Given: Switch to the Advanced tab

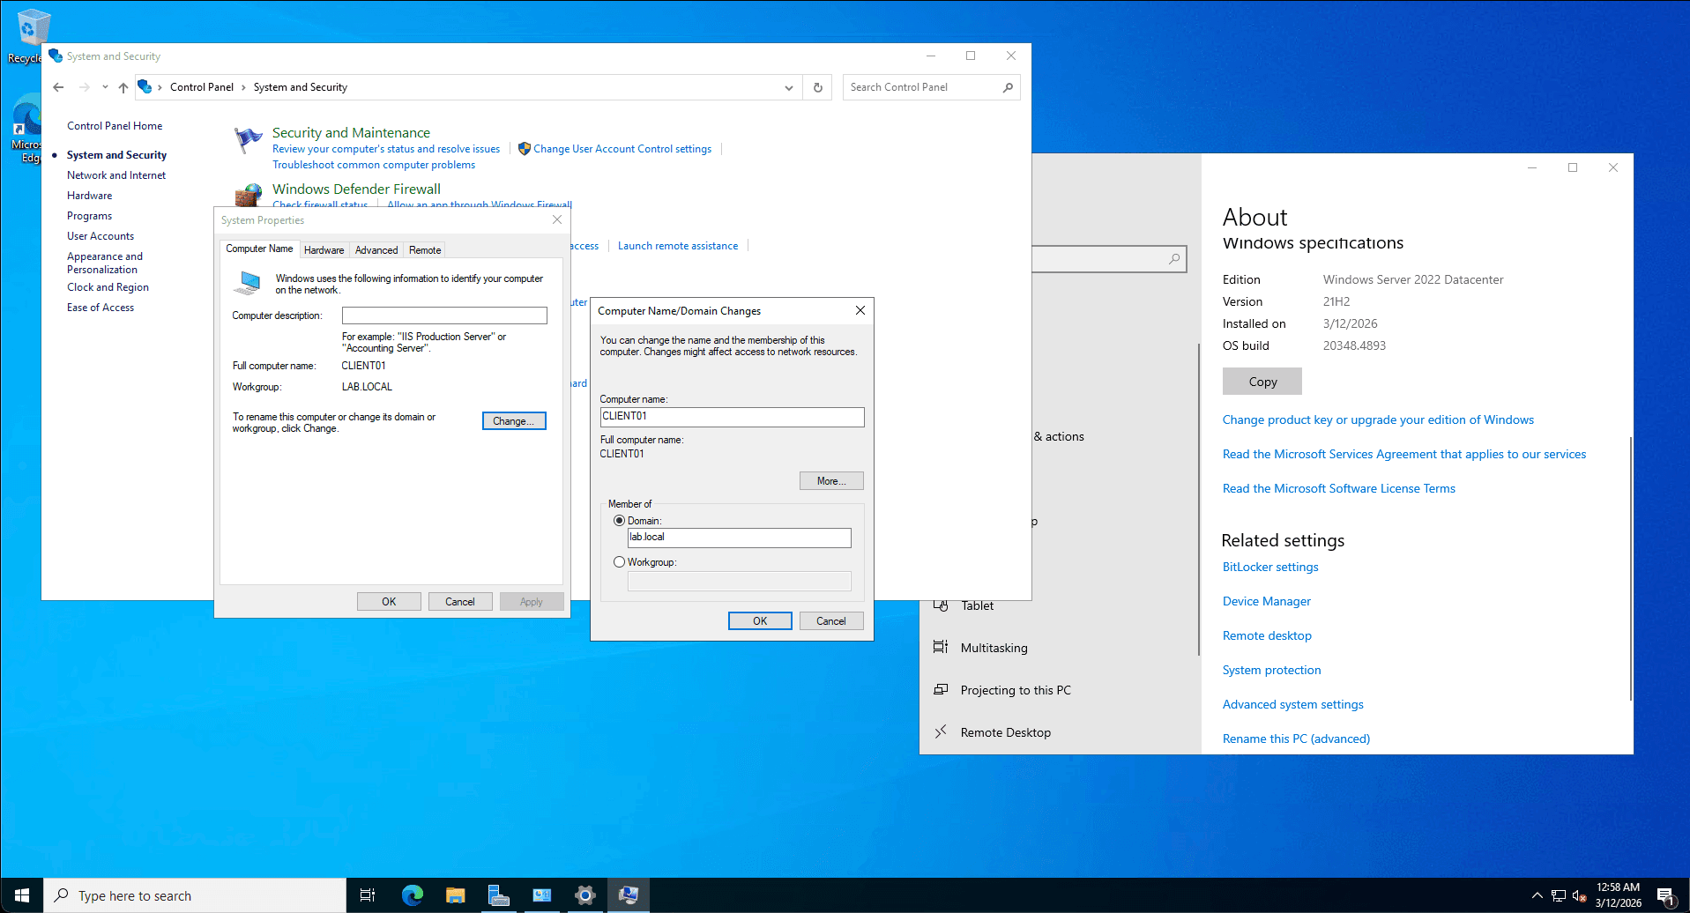Looking at the screenshot, I should coord(376,250).
